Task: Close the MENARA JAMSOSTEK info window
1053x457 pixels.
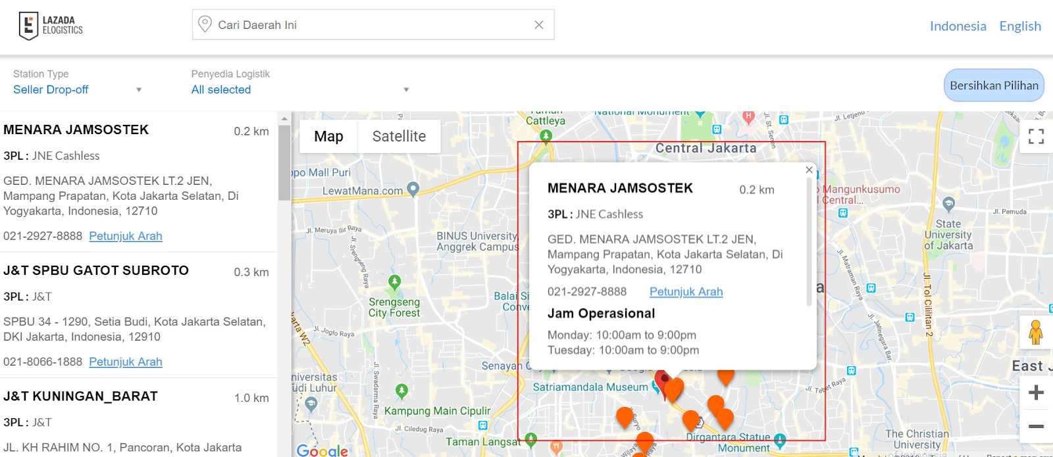Action: click(809, 170)
